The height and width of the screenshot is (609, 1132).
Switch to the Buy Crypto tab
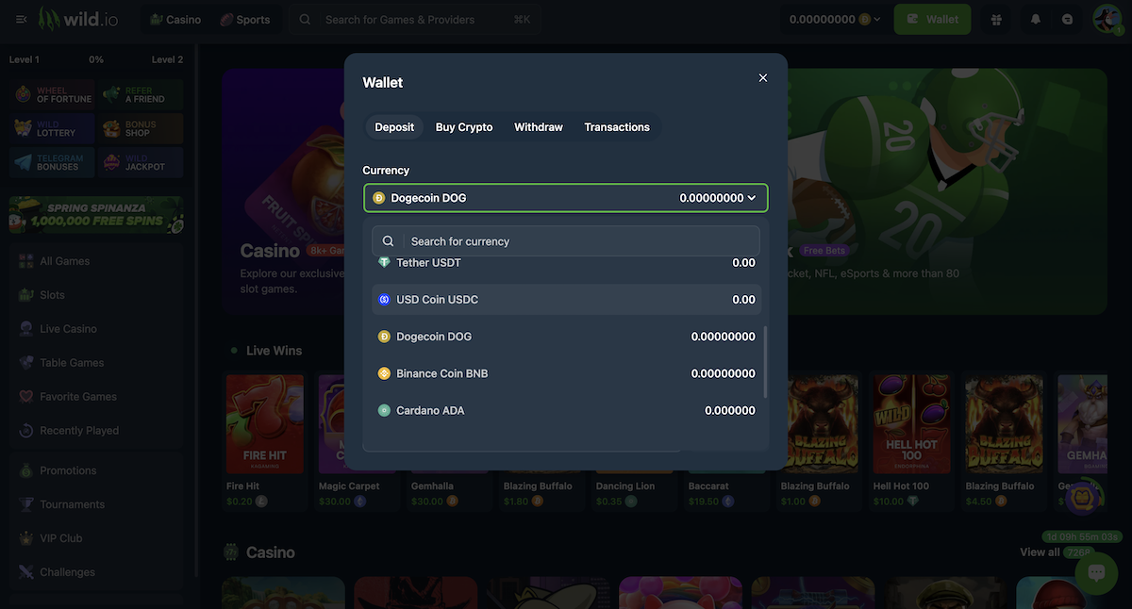tap(464, 127)
